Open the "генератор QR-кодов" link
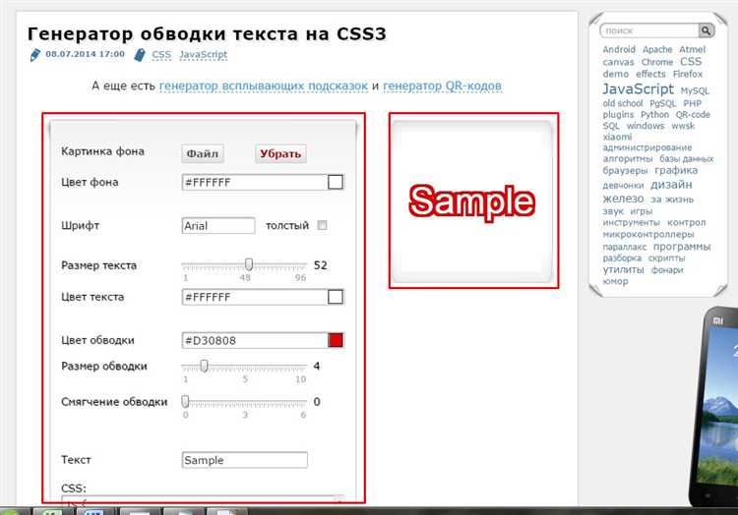The height and width of the screenshot is (515, 738). (442, 86)
